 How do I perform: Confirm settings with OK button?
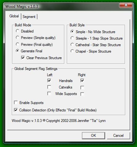[x=93, y=136]
